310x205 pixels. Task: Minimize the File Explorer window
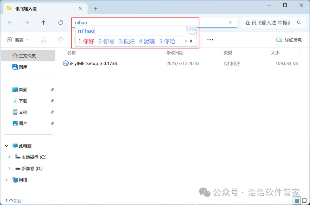click(x=269, y=5)
